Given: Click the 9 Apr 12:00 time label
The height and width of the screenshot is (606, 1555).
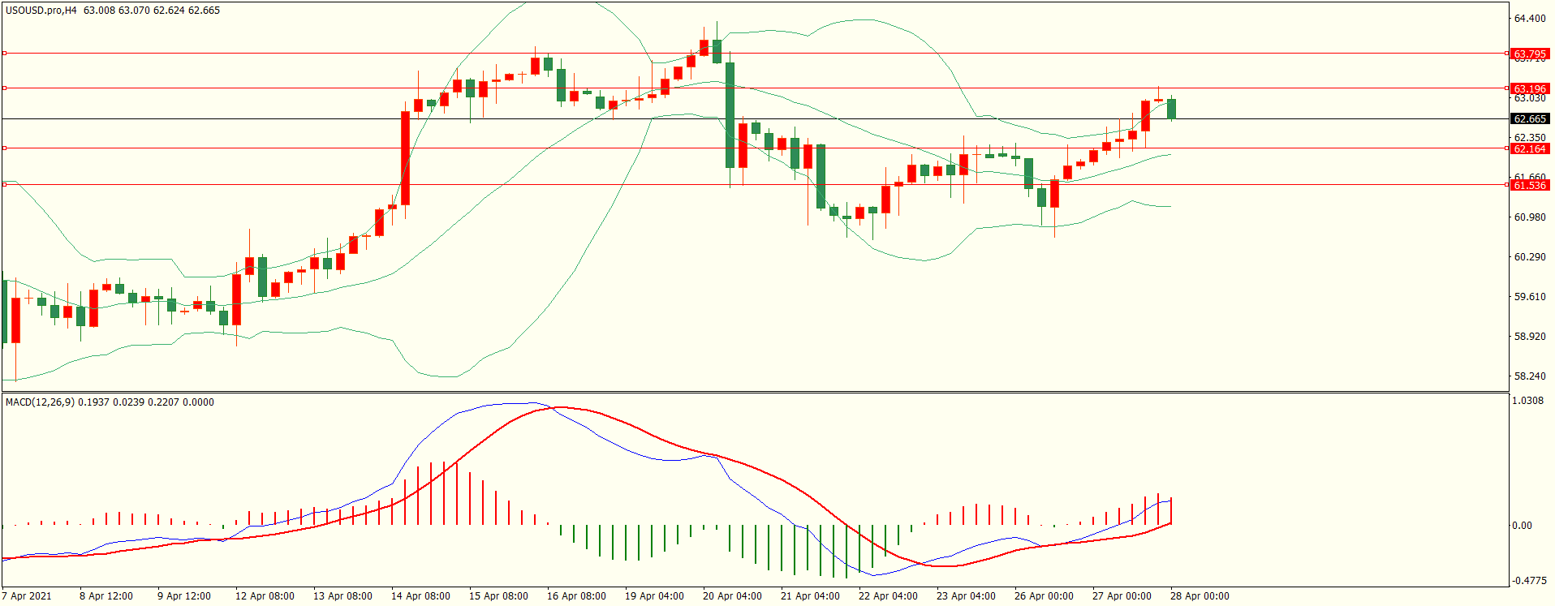Looking at the screenshot, I should [184, 596].
